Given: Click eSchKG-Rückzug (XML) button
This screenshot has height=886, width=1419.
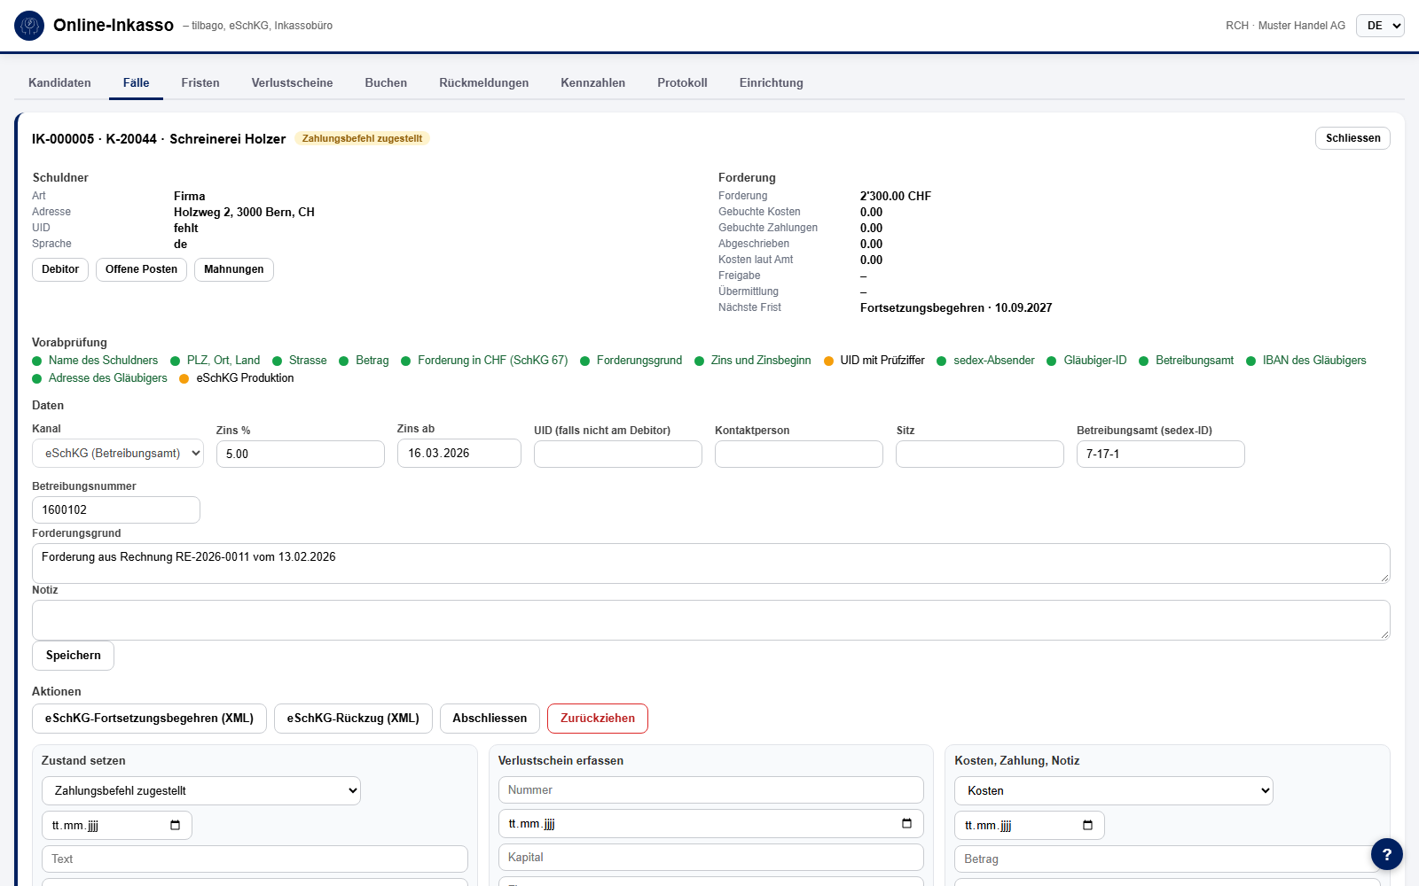Looking at the screenshot, I should [x=353, y=719].
